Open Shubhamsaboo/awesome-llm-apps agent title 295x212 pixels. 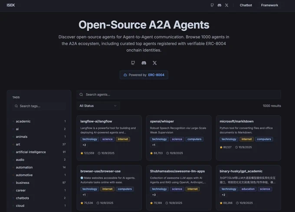click(x=177, y=171)
